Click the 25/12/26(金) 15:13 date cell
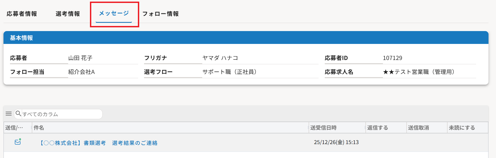Screen dimensions: 496x158 tap(336, 142)
